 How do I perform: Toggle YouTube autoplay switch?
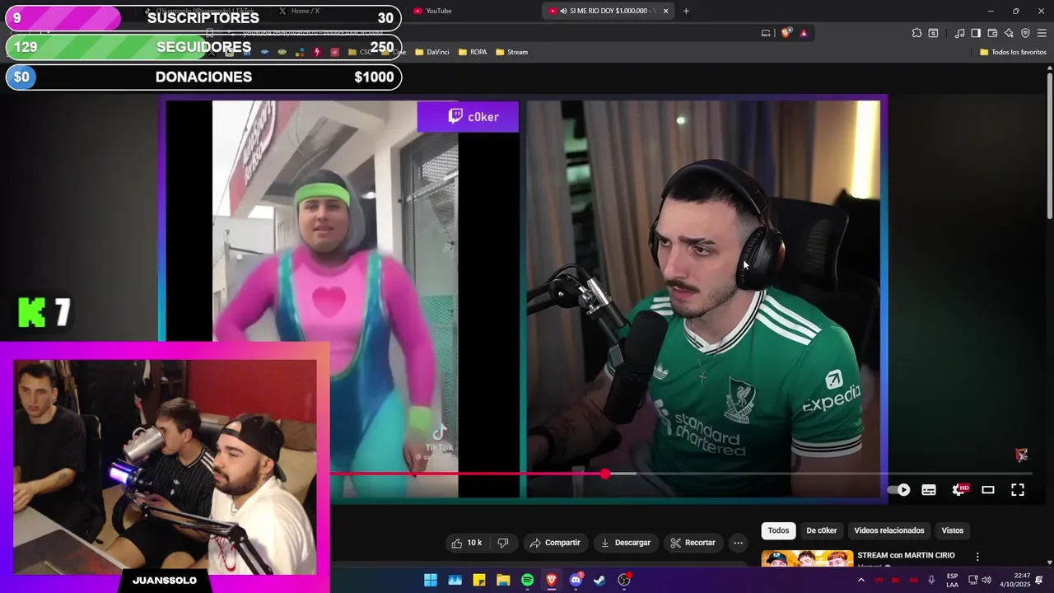point(899,490)
